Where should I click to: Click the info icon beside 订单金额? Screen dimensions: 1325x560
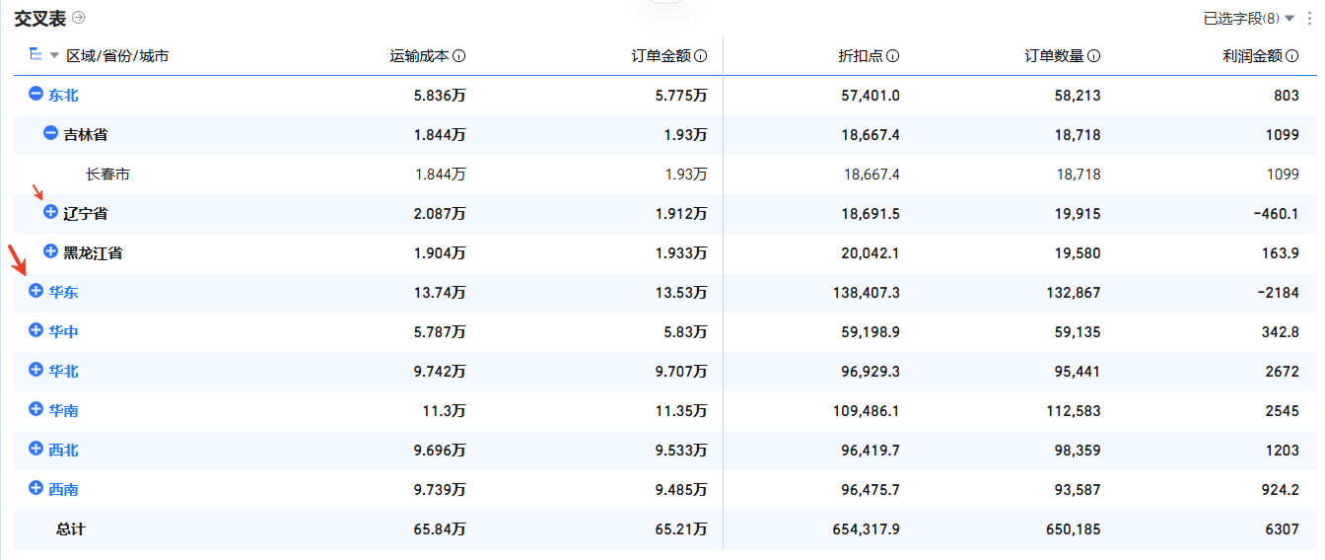[701, 56]
